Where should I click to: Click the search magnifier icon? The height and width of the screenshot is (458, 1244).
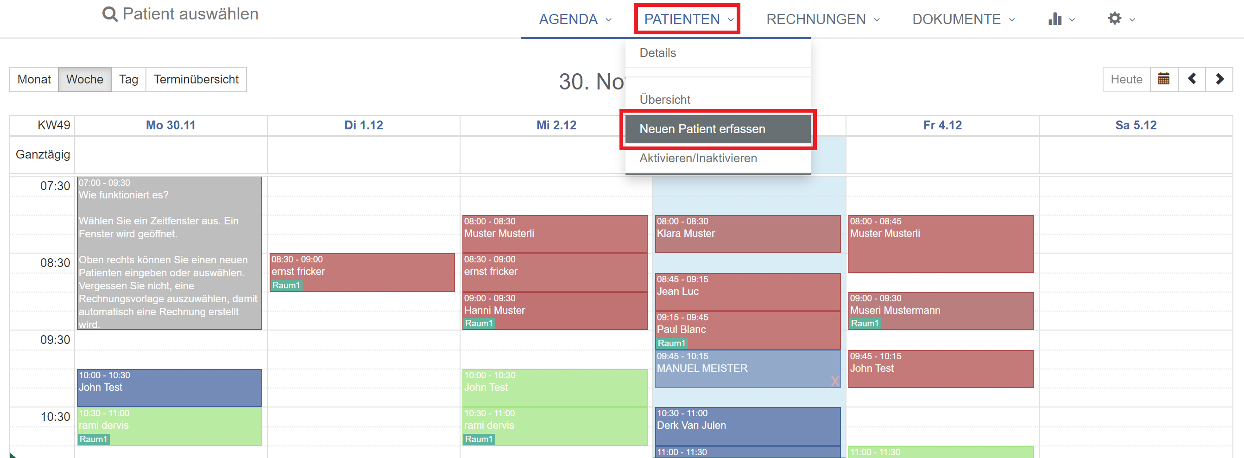pyautogui.click(x=110, y=14)
